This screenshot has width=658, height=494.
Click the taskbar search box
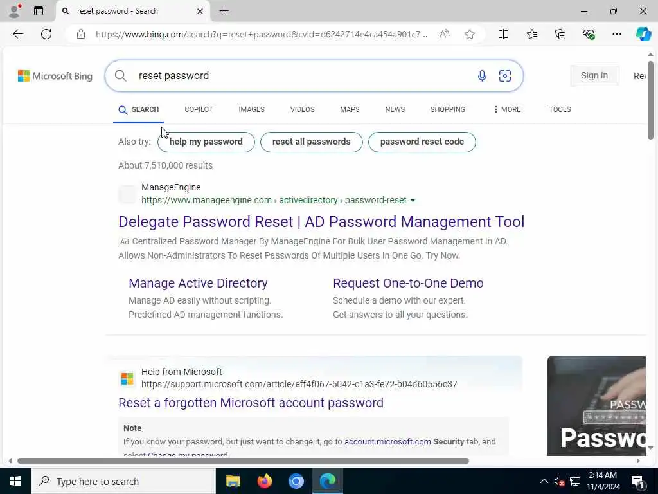[123, 481]
